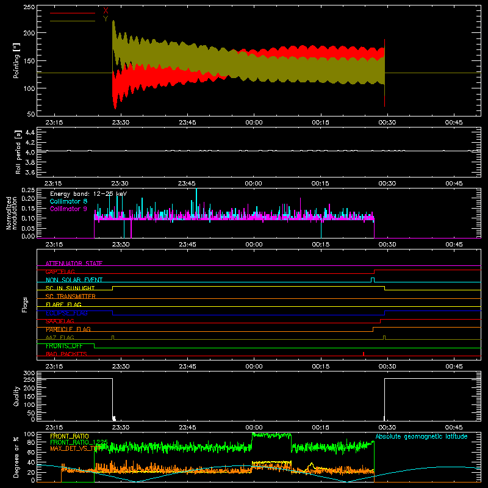
Task: Click the orange MAX_DET_VS_TOT legend label
Action: click(x=75, y=448)
